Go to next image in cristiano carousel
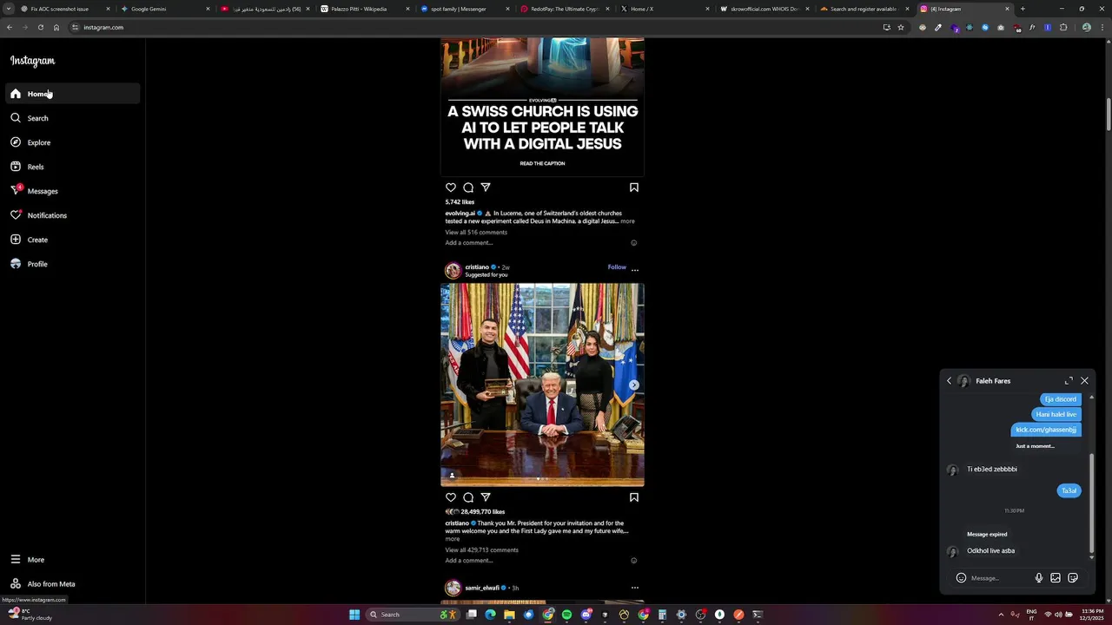 click(x=634, y=385)
